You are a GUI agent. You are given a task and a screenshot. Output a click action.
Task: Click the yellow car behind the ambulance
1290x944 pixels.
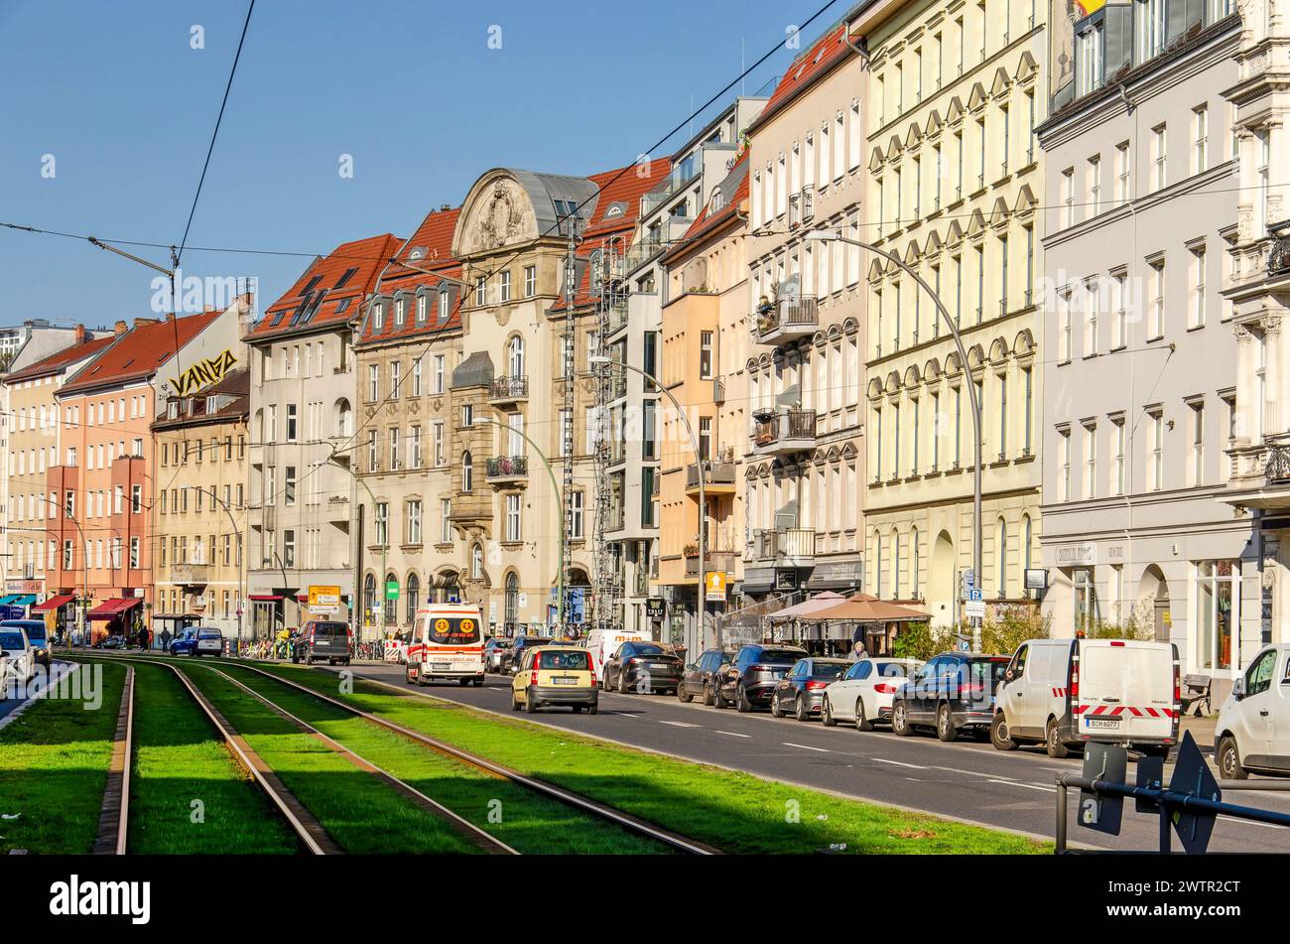coord(555,679)
